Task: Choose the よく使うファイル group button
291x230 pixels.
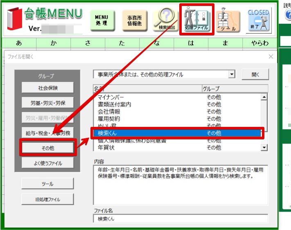Action: click(x=48, y=163)
